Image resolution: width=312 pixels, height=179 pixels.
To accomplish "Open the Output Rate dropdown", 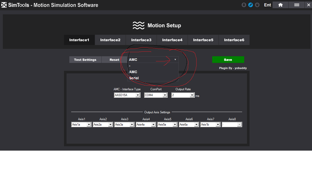I will 183,95.
